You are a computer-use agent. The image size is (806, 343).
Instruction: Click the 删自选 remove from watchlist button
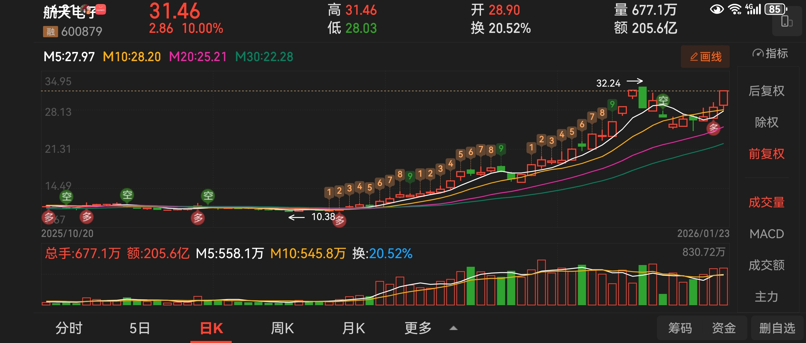click(777, 328)
